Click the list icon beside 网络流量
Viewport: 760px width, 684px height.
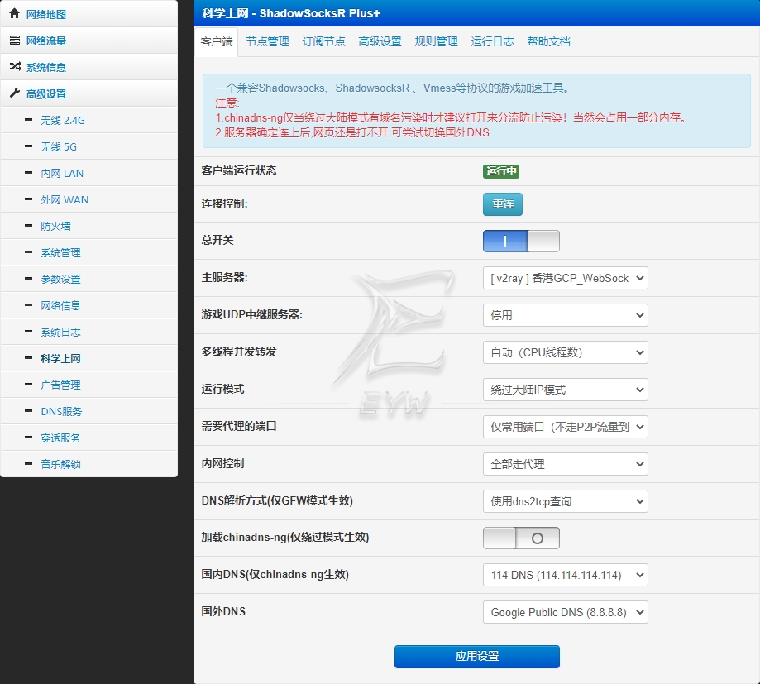tap(15, 41)
